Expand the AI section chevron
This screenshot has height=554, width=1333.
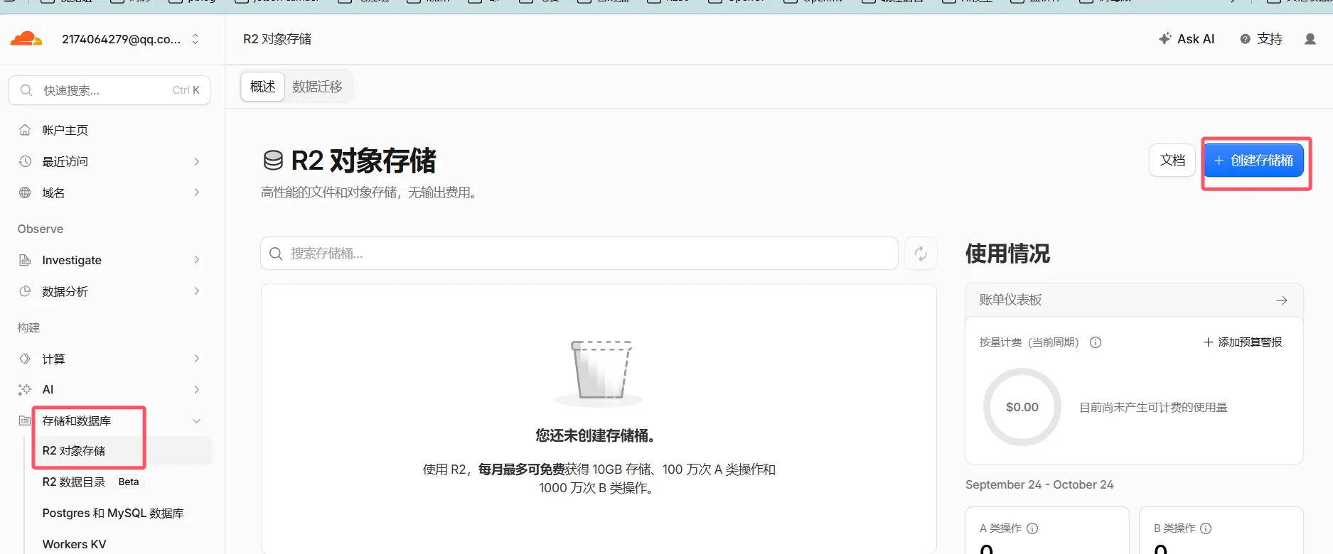(x=197, y=389)
